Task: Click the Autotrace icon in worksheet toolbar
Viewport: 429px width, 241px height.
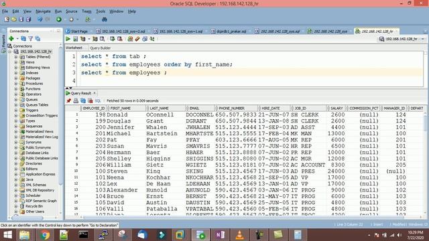Action: (x=95, y=39)
